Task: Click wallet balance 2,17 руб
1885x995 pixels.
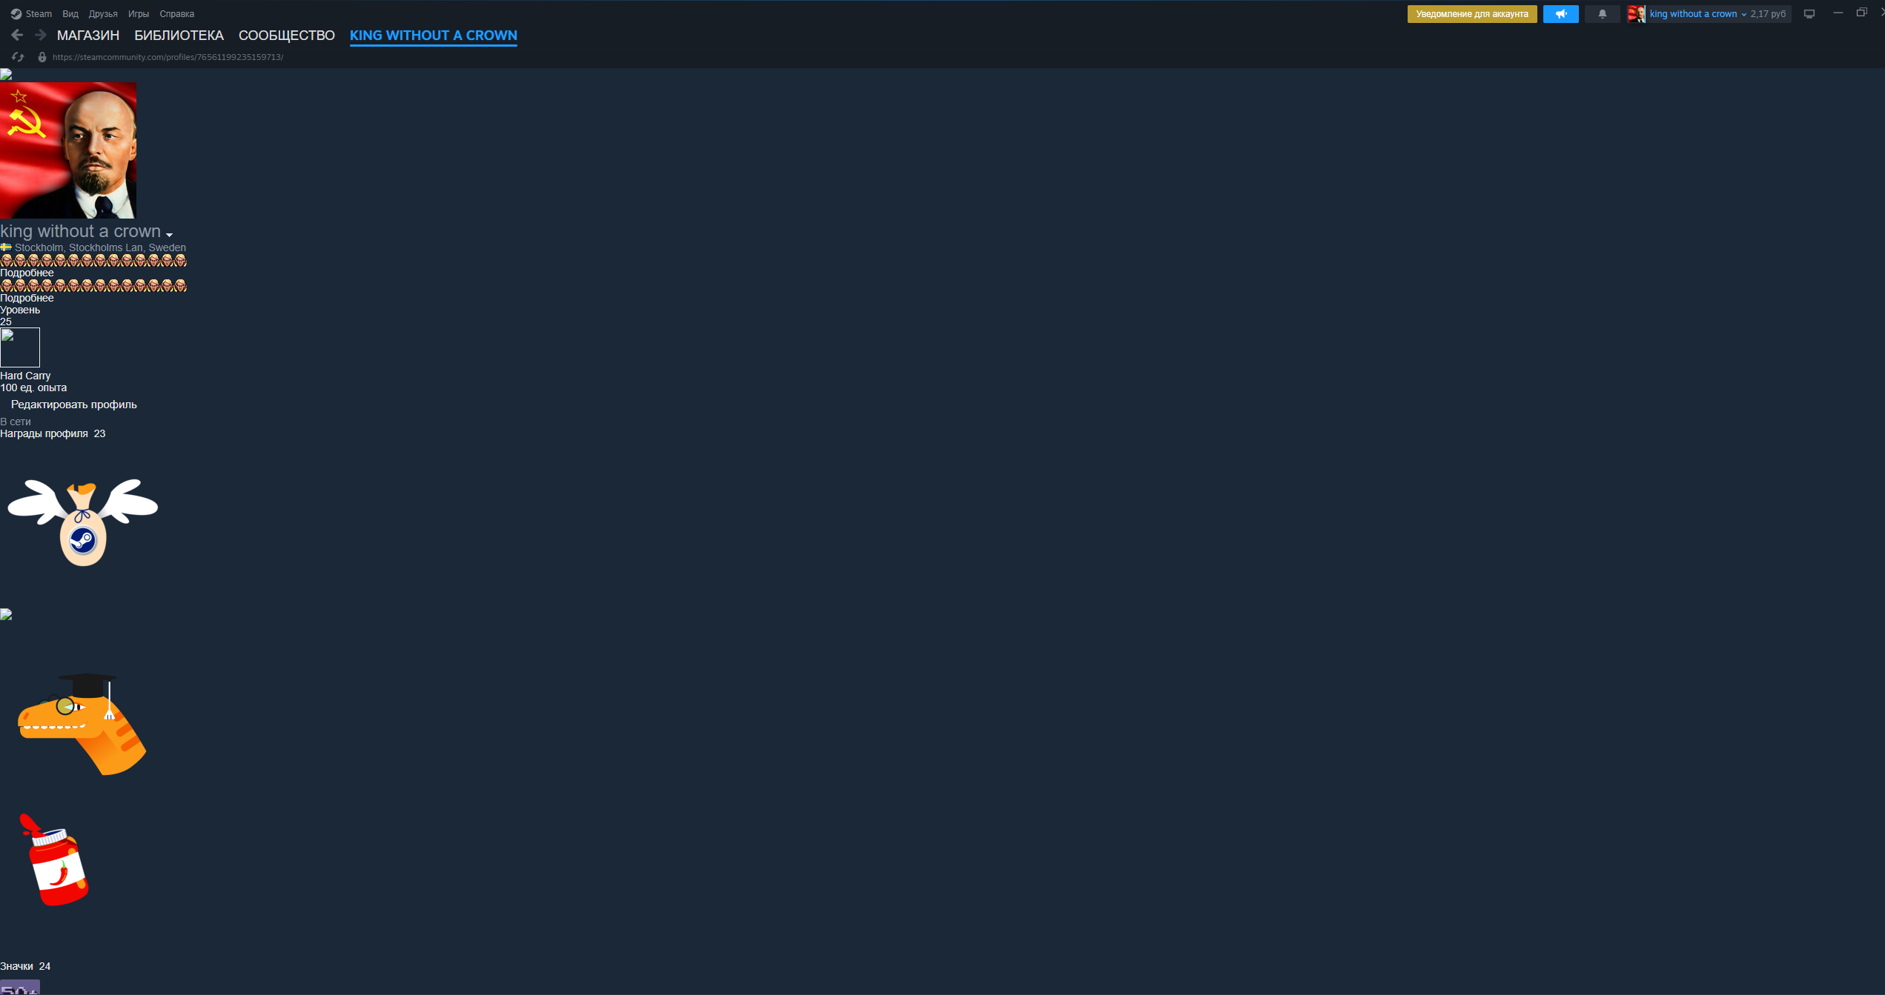Action: tap(1768, 14)
